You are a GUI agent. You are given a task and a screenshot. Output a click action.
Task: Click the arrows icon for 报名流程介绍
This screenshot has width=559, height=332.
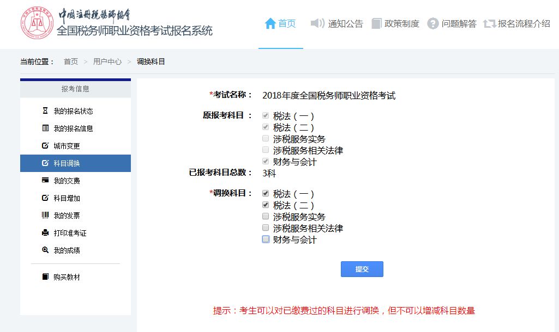point(489,23)
